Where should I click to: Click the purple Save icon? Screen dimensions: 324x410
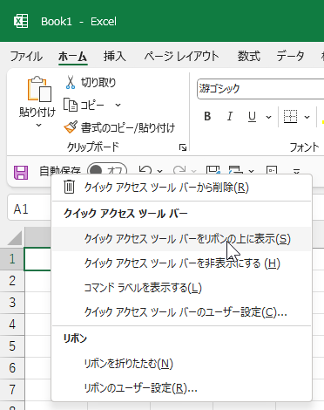point(21,172)
